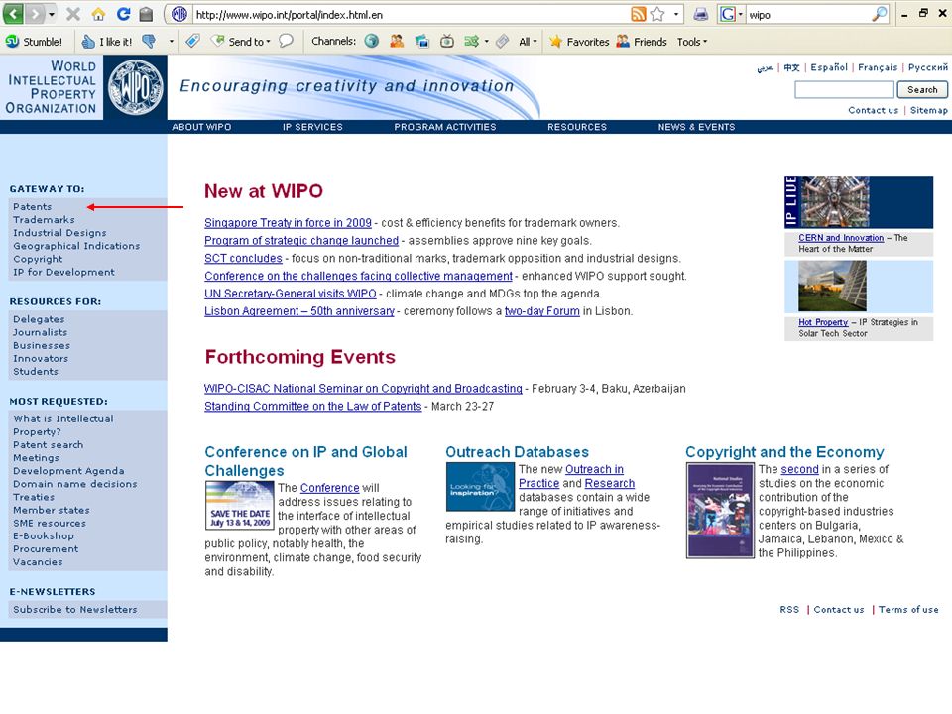Click the clipboard paste toolbar icon
This screenshot has height=714, width=952.
click(146, 14)
